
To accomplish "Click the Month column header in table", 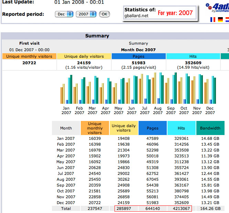I will point(66,128).
